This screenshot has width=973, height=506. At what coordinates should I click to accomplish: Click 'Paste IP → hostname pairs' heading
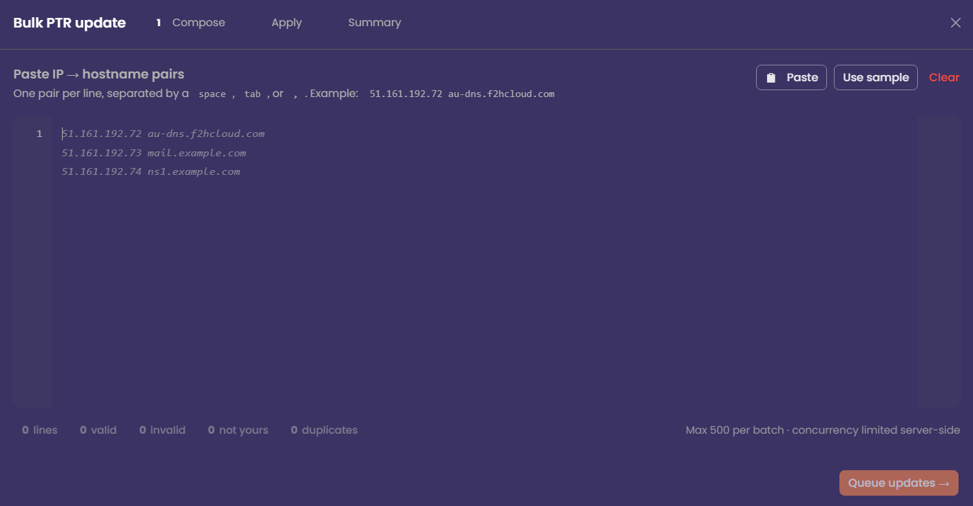[x=99, y=74]
